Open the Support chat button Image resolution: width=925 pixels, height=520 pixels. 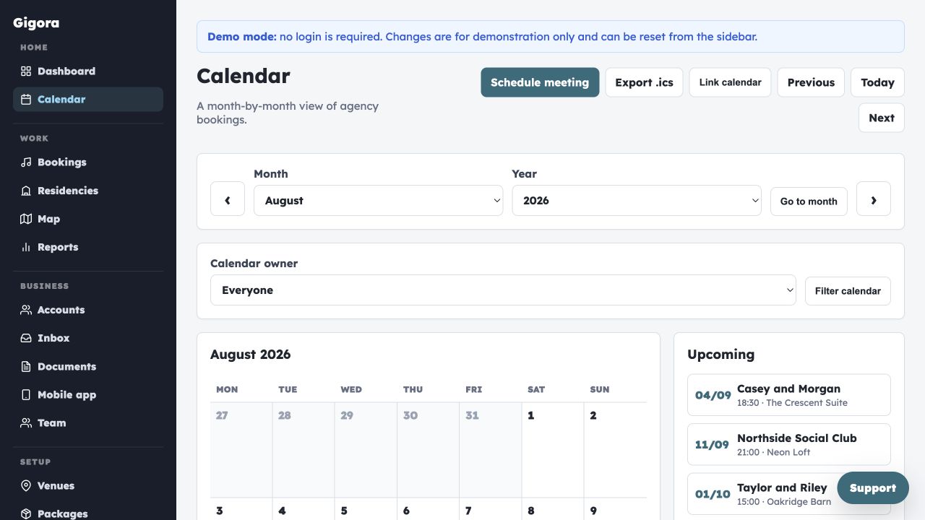coord(873,488)
